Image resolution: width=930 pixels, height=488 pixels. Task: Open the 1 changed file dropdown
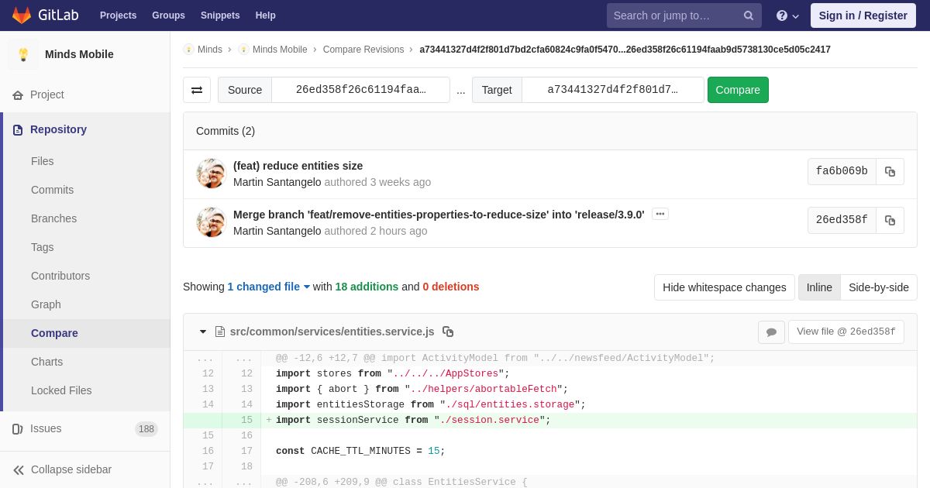tap(269, 287)
